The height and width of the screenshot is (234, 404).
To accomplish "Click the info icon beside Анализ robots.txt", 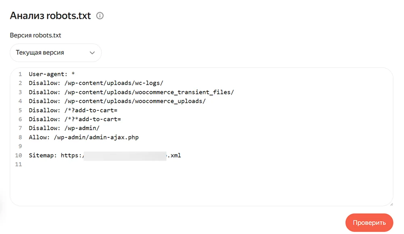I will (100, 16).
